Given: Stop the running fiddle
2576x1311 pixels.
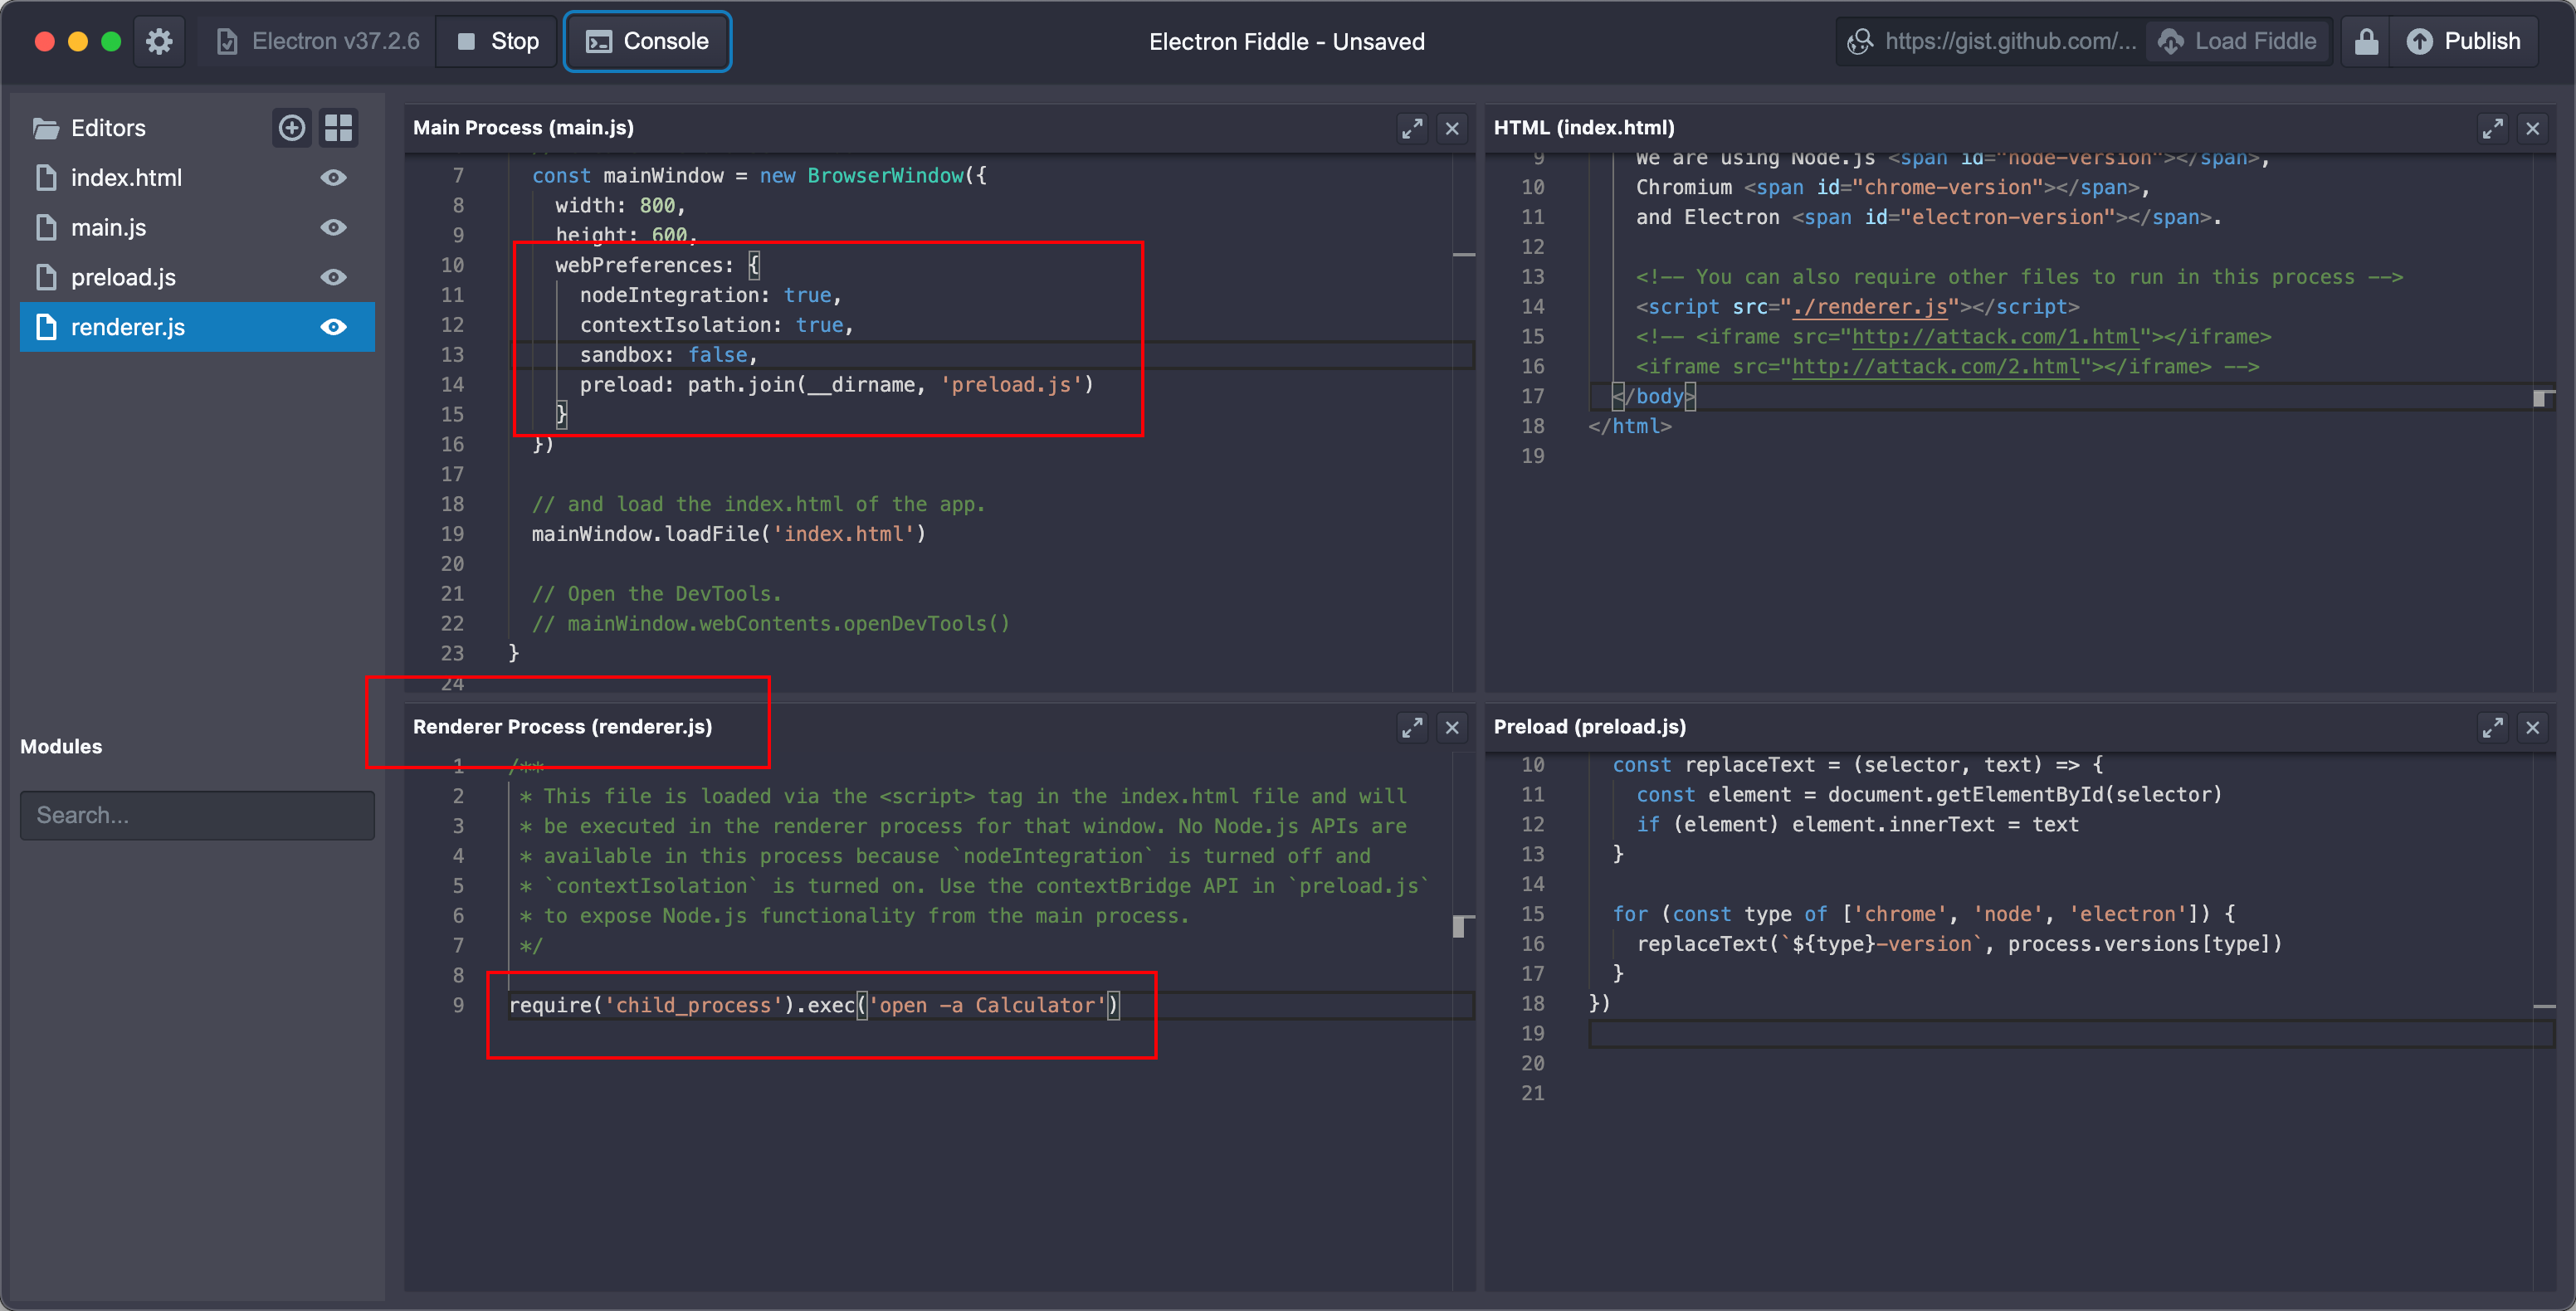Looking at the screenshot, I should [497, 42].
